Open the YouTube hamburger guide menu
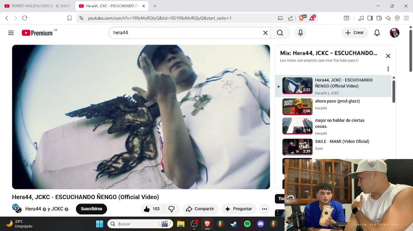This screenshot has height=231, width=413. (x=11, y=33)
